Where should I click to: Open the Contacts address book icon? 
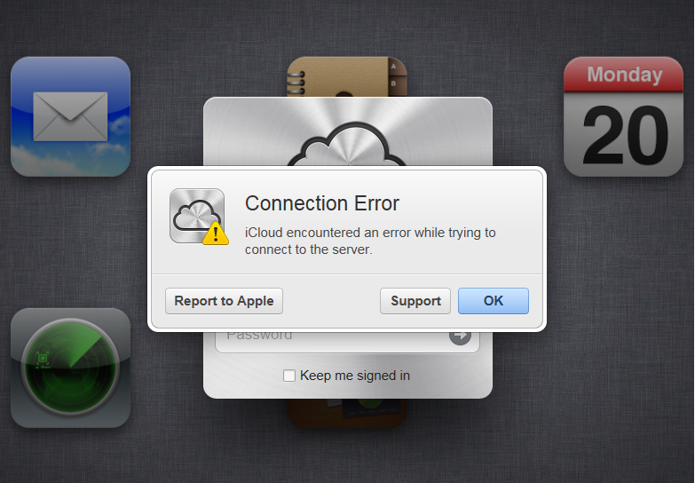tap(347, 76)
